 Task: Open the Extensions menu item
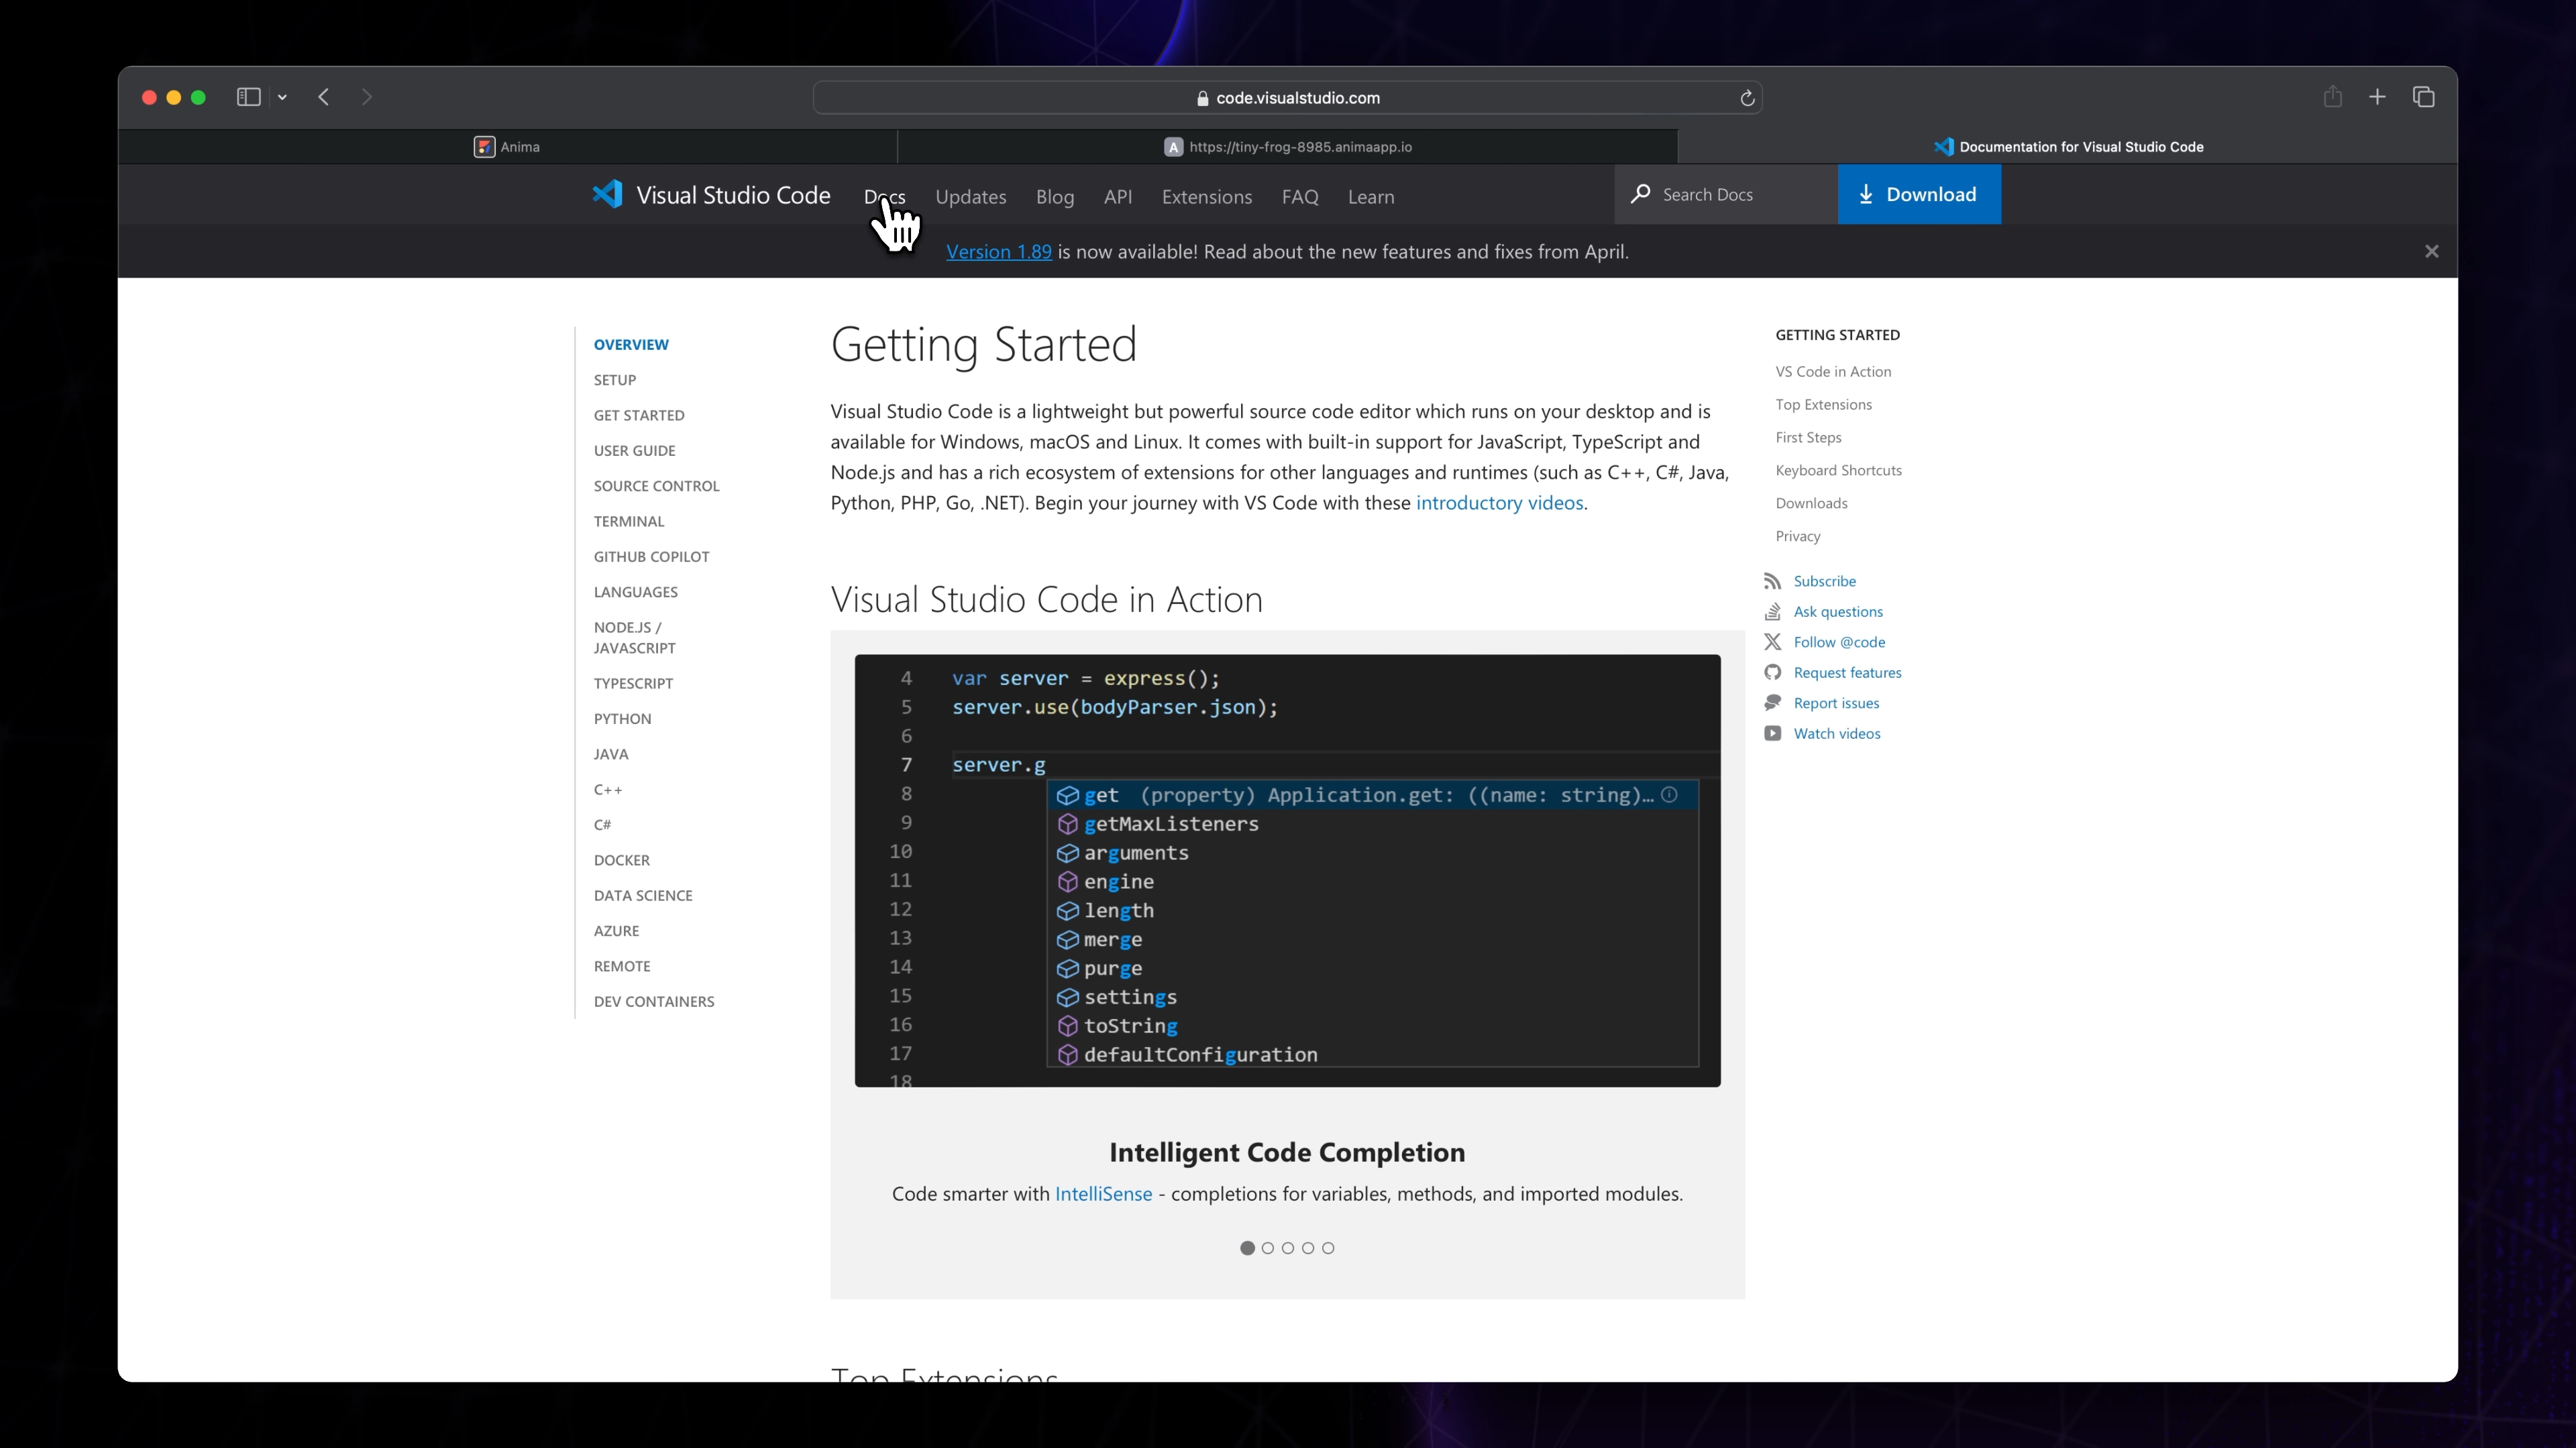(1206, 197)
